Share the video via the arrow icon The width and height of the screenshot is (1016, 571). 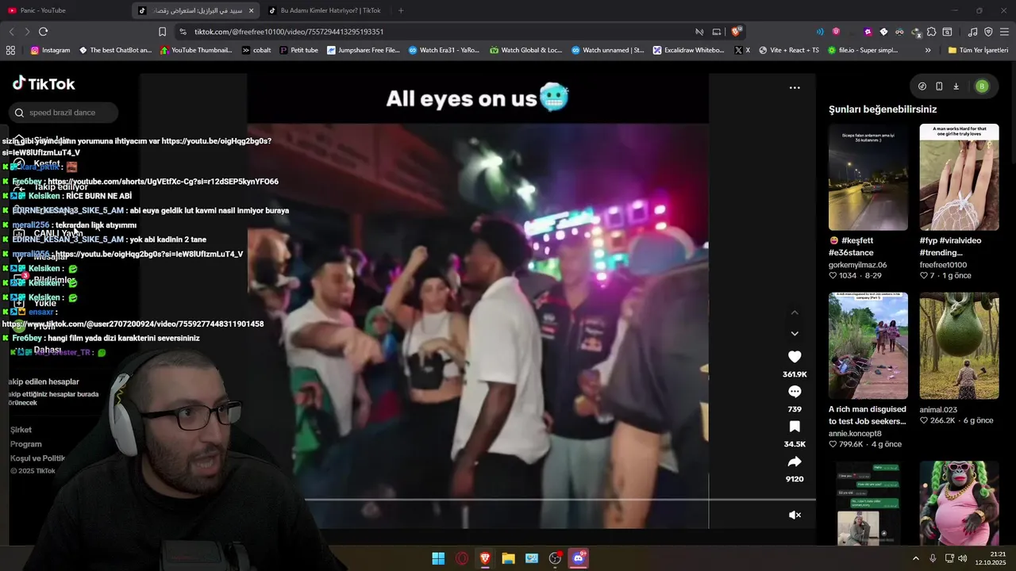tap(795, 462)
